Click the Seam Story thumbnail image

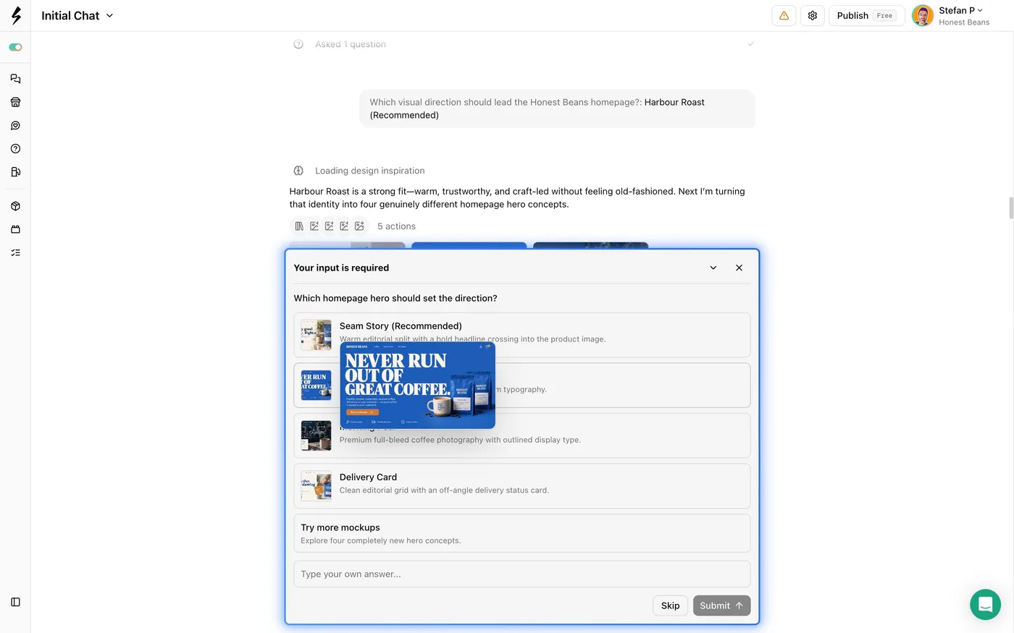click(x=316, y=335)
